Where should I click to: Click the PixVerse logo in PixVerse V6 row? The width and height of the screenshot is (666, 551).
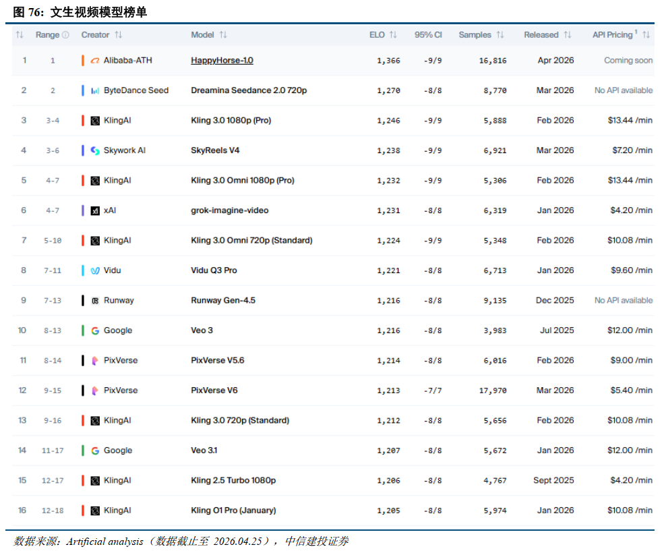click(x=95, y=390)
